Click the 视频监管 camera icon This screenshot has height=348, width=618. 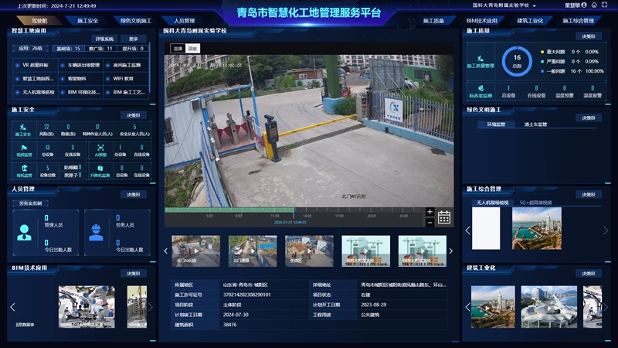pos(23,146)
